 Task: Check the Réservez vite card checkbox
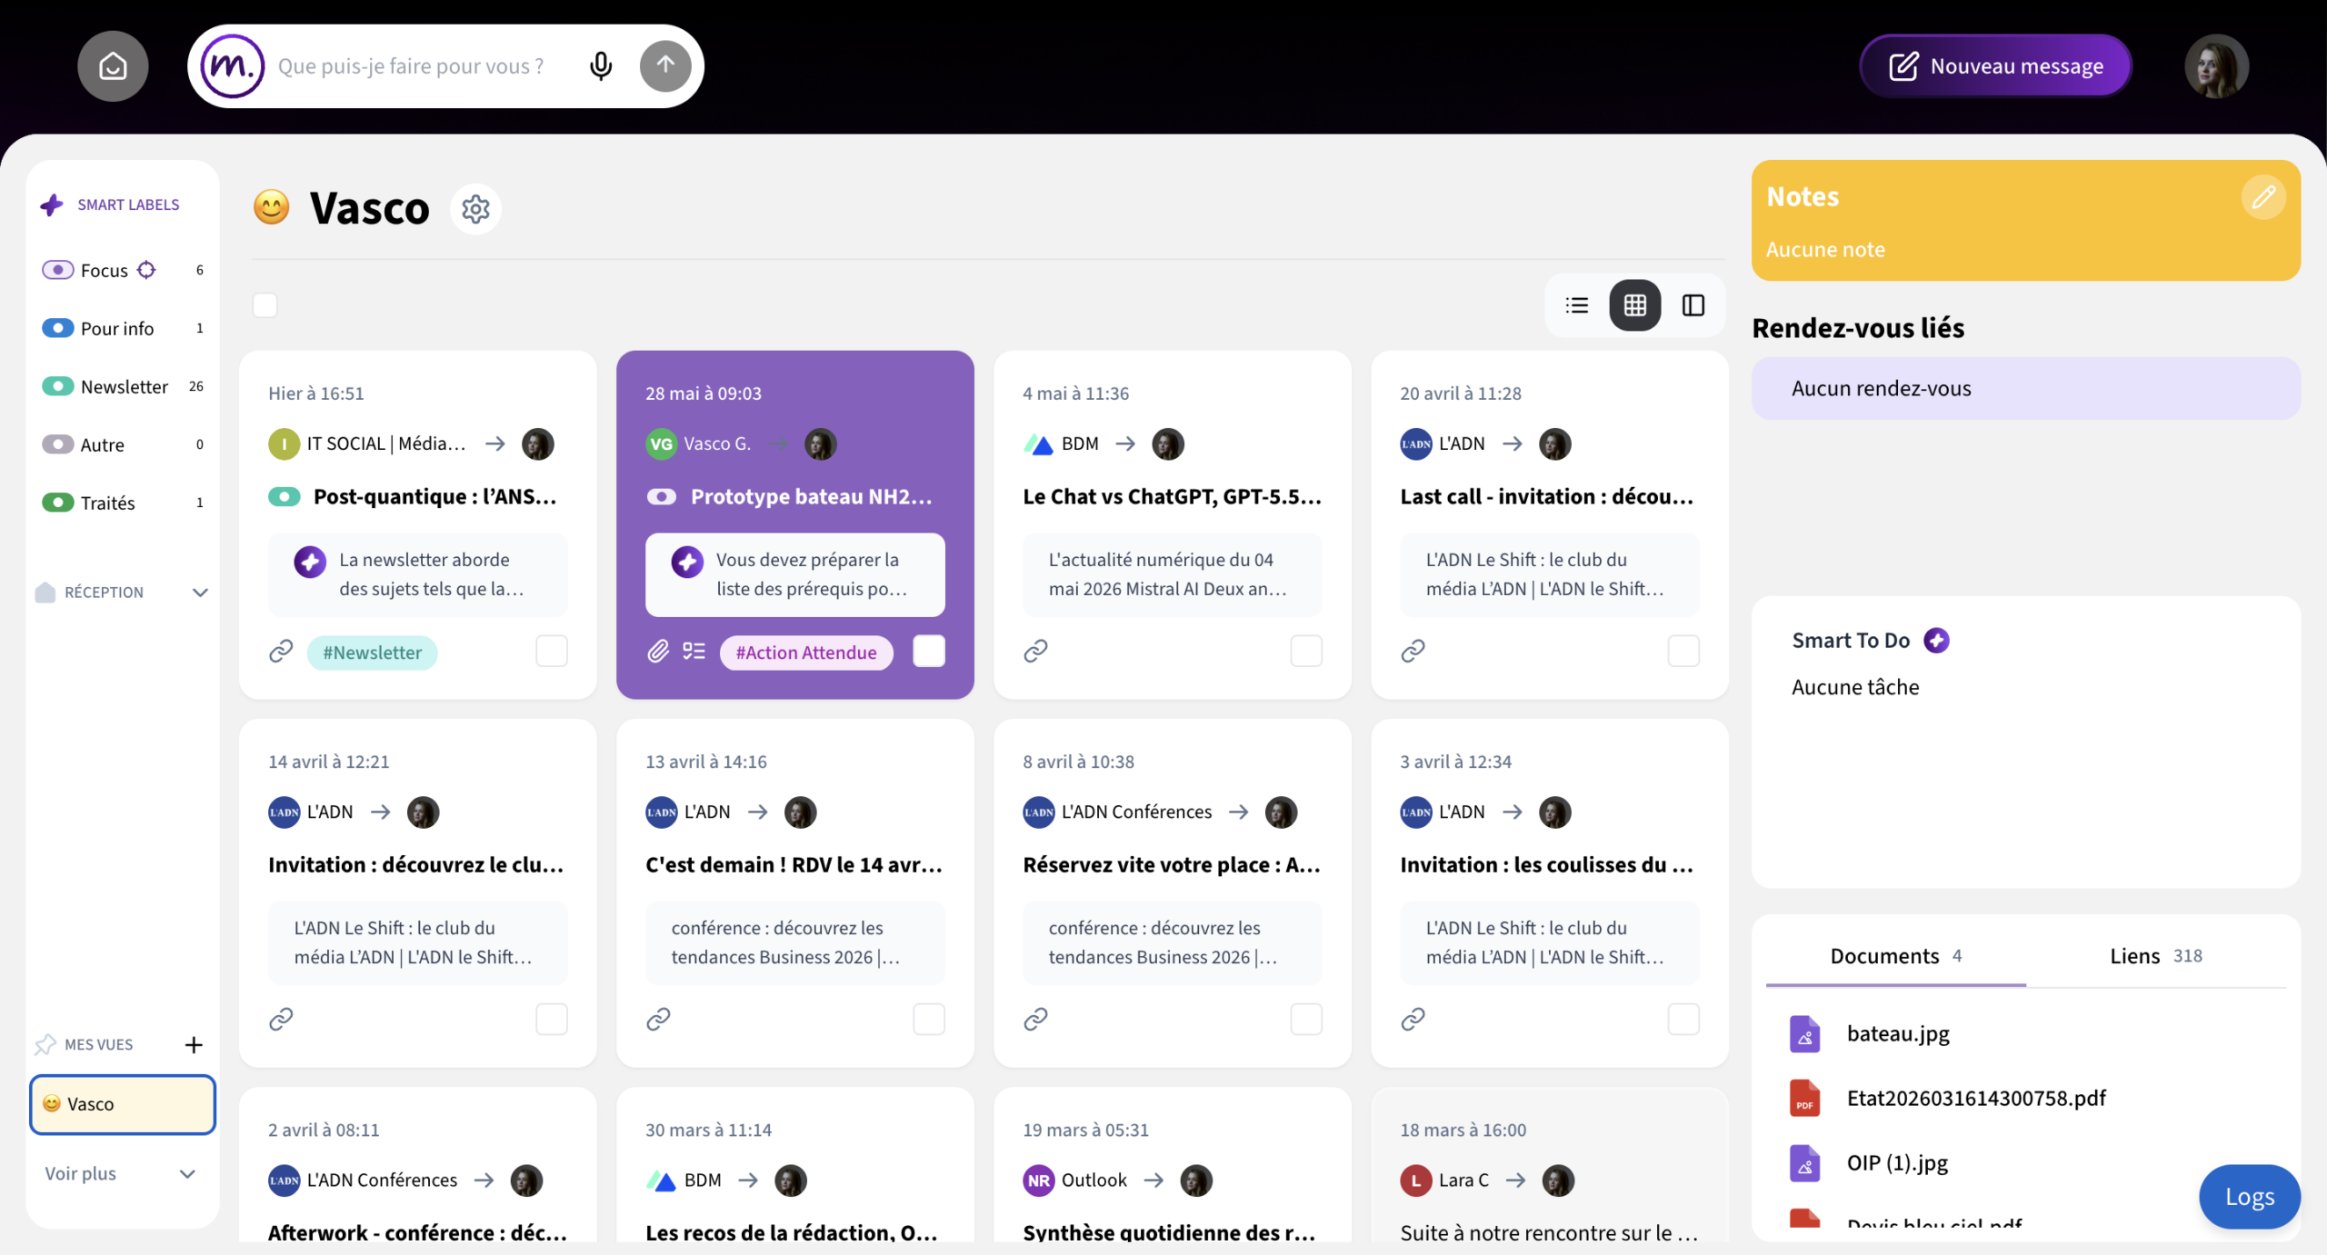pos(1306,1019)
